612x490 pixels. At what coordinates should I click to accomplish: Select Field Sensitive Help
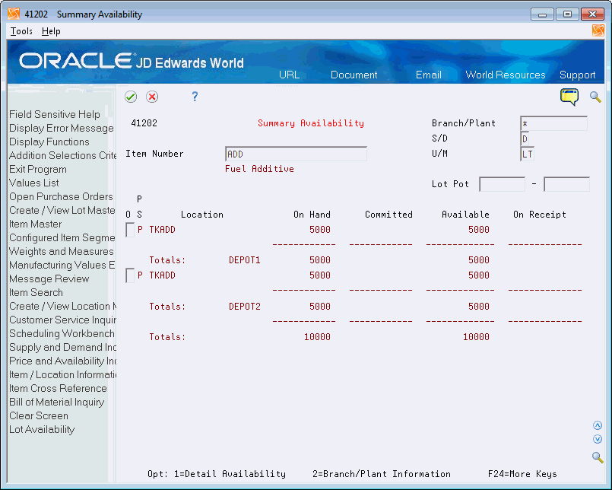pos(55,114)
